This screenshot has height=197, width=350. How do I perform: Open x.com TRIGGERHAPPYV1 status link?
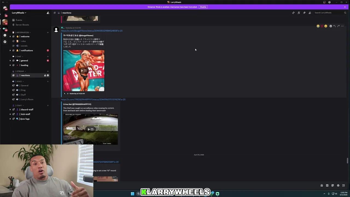coord(93,100)
